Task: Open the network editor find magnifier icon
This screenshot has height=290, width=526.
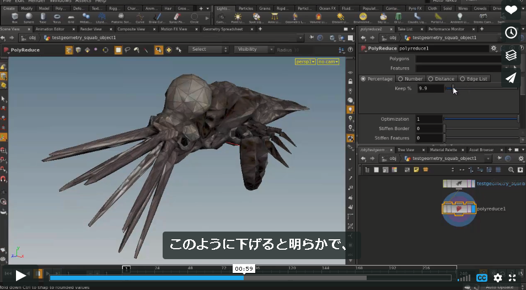Action: coord(511,170)
